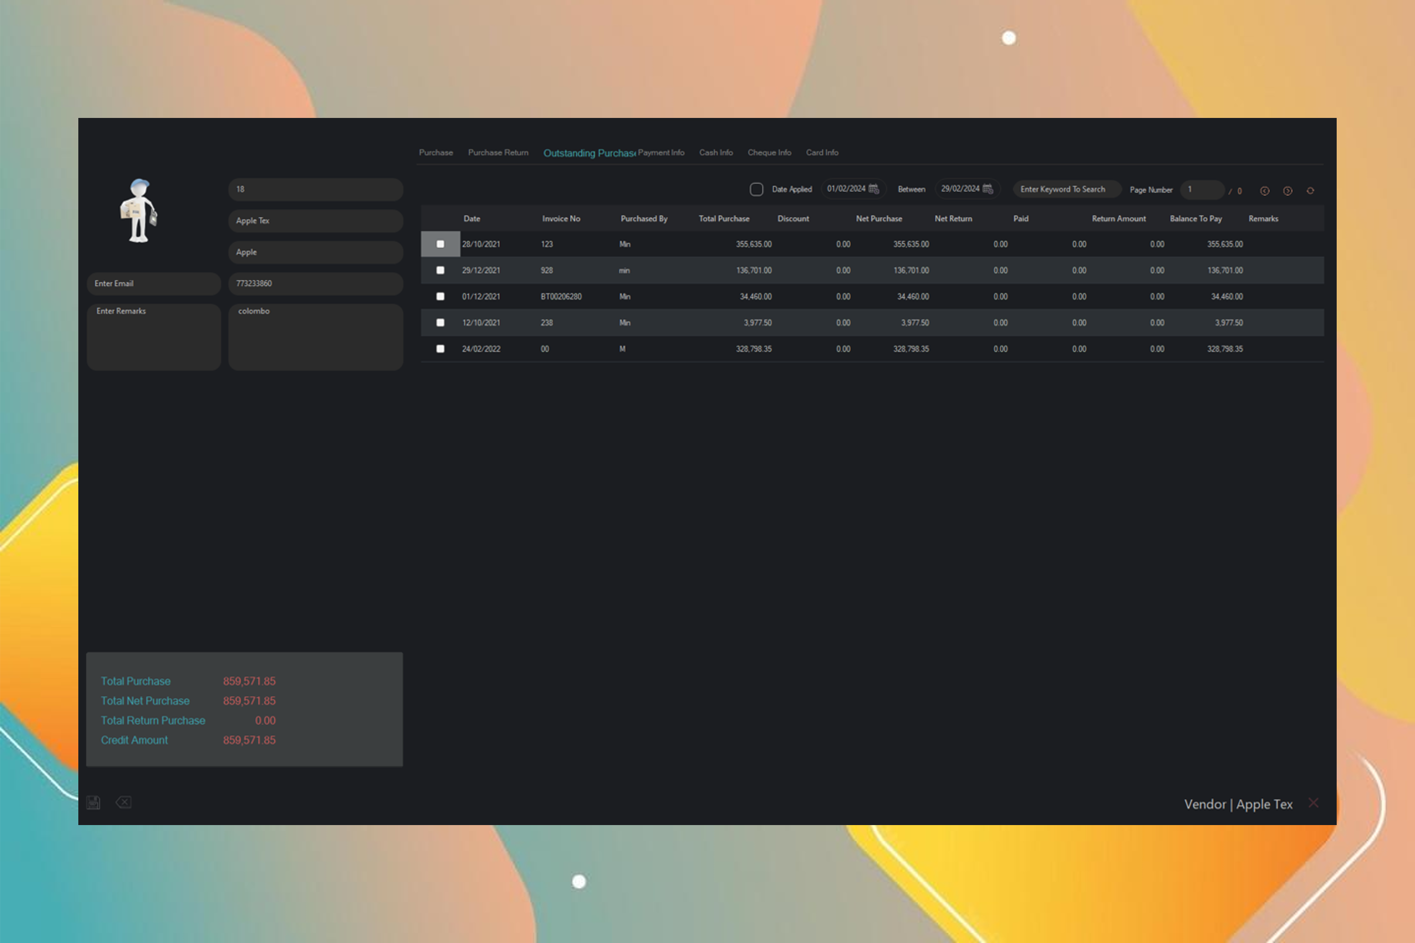Viewport: 1415px width, 943px height.
Task: Click the save vendor floppy disk icon
Action: pos(93,802)
